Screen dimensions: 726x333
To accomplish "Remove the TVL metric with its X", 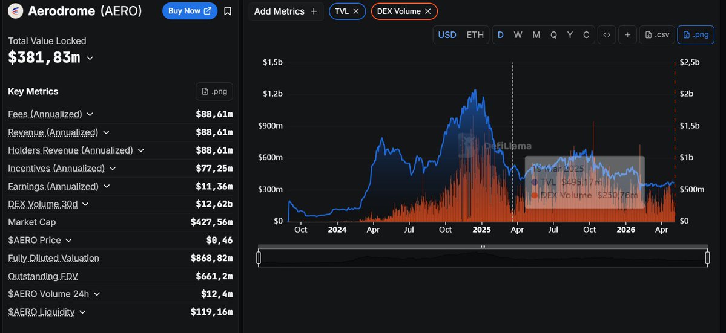I will coord(355,11).
